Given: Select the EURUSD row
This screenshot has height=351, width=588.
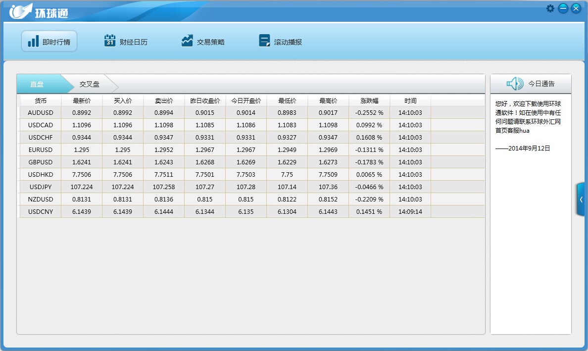Looking at the screenshot, I should (x=252, y=150).
